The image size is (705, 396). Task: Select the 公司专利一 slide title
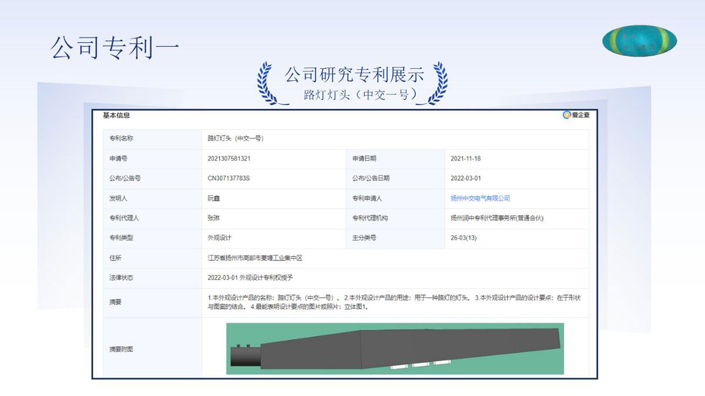coord(115,48)
